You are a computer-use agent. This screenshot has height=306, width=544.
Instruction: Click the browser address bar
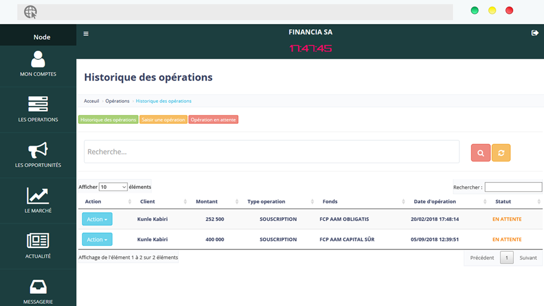(x=235, y=12)
